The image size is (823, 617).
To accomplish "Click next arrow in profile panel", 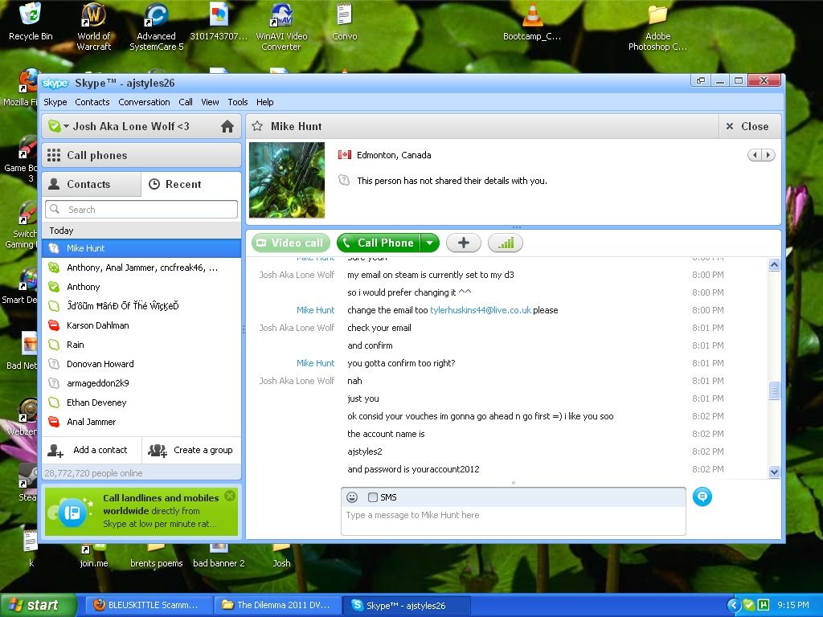I will tap(768, 155).
